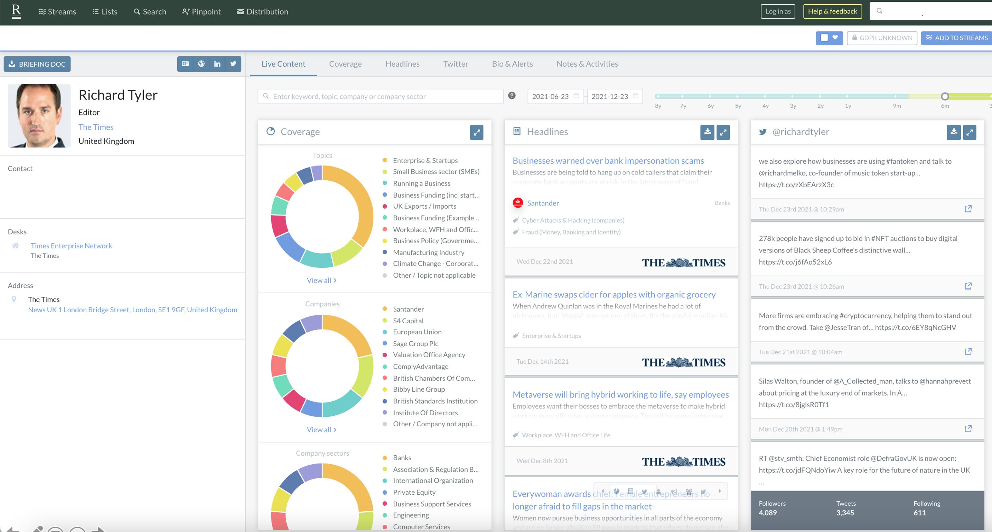Switch to the Bio & Alerts tab
Image resolution: width=992 pixels, height=532 pixels.
pyautogui.click(x=512, y=64)
